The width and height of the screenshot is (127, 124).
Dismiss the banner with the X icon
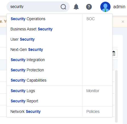(123, 22)
